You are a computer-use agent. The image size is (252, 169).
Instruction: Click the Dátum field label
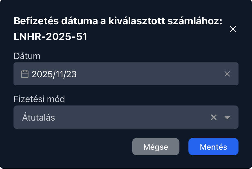click(x=27, y=56)
